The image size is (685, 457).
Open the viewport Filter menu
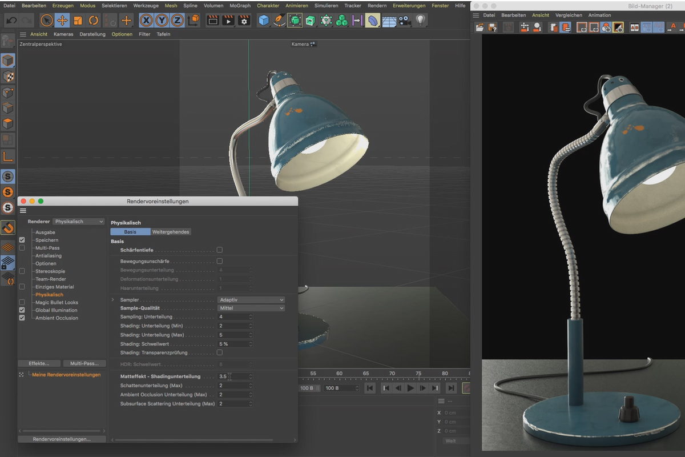pyautogui.click(x=144, y=34)
